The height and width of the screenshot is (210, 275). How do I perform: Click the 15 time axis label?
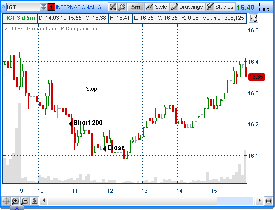click(x=214, y=191)
